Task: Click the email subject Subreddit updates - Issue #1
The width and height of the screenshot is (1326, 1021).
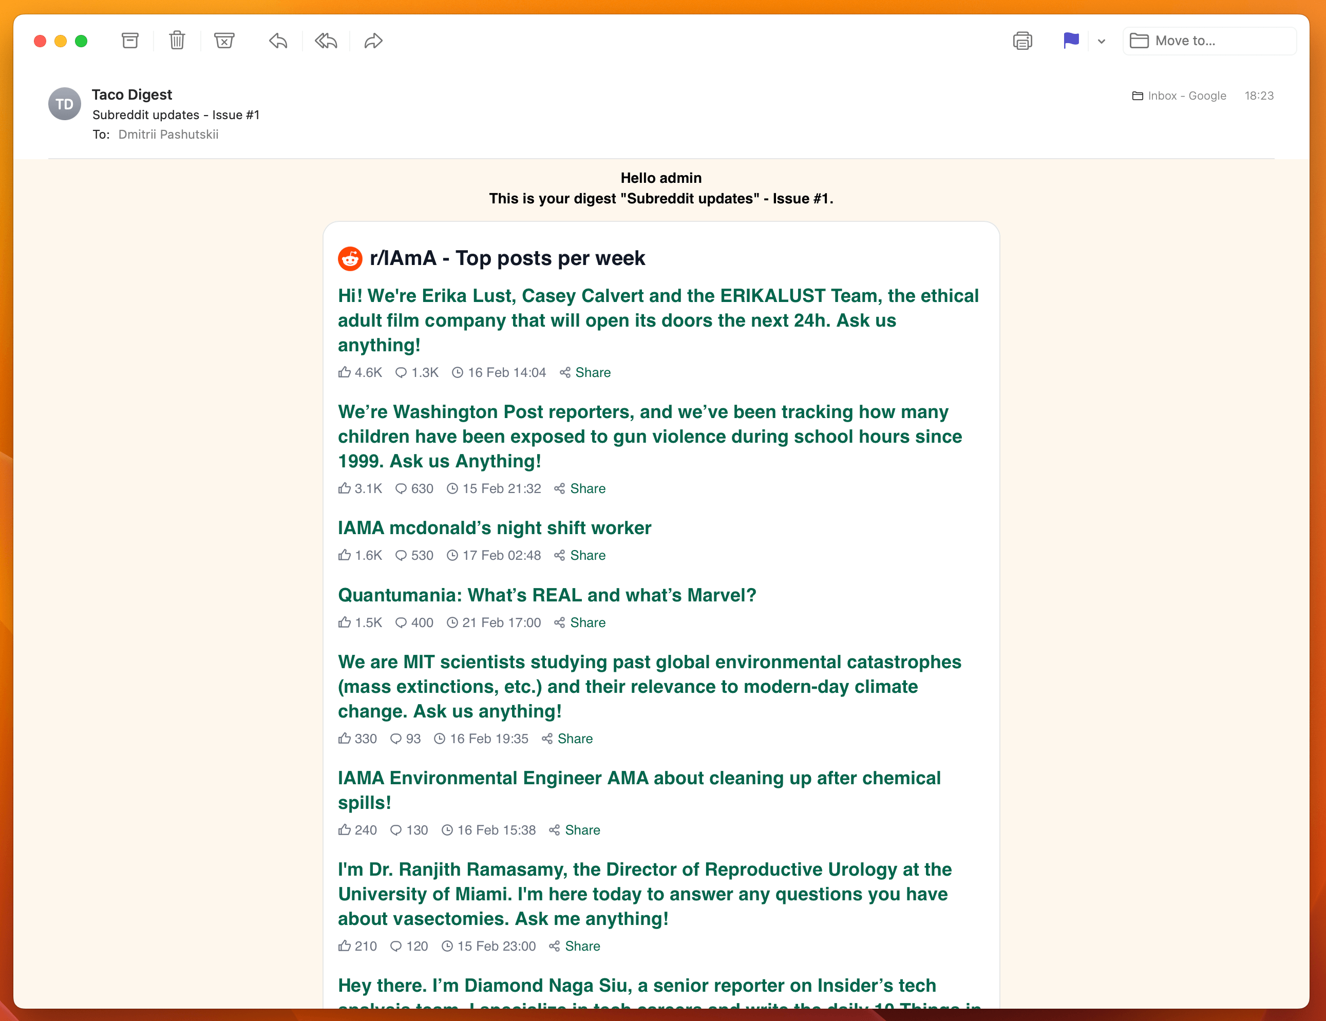Action: coord(176,115)
